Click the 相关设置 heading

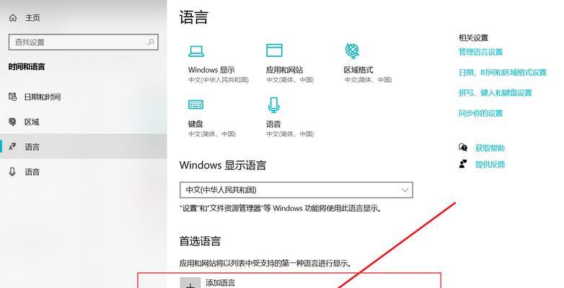(473, 37)
